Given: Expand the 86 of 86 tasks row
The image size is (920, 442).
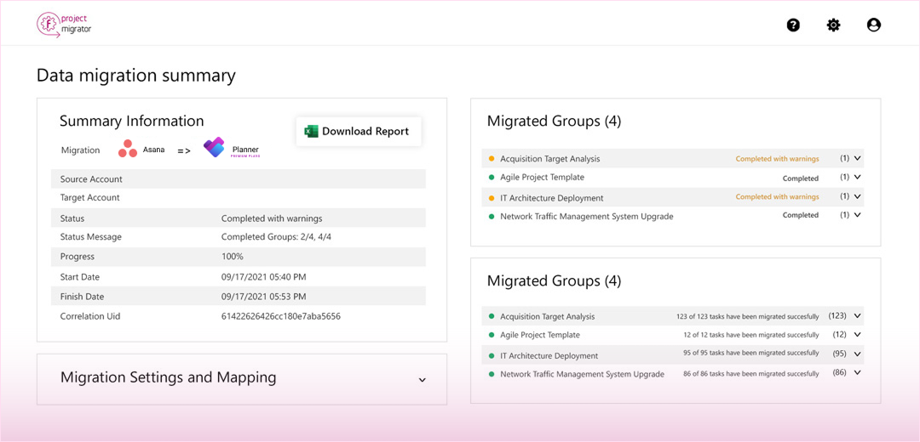Looking at the screenshot, I should [x=857, y=372].
